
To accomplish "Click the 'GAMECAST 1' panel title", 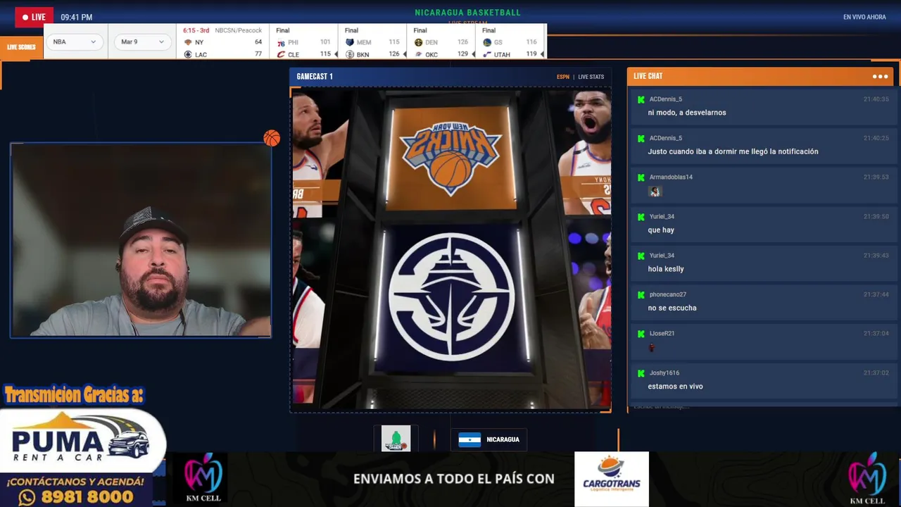I will pos(315,76).
